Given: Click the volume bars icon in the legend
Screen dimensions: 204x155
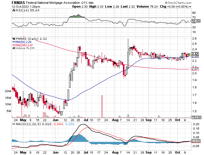Looking at the screenshot, I should pos(14,48).
